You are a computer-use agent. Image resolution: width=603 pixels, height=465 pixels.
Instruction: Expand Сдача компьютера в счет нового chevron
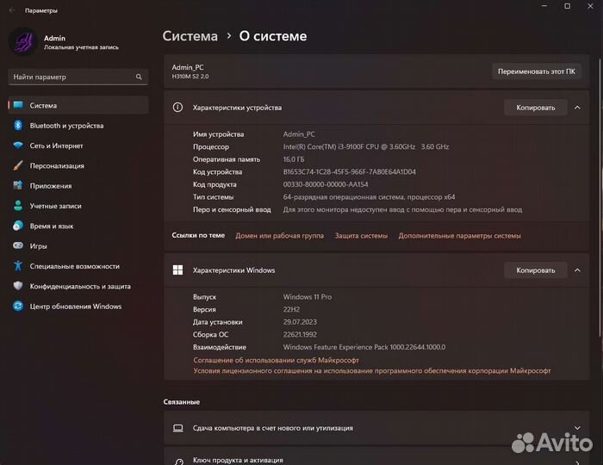[577, 428]
